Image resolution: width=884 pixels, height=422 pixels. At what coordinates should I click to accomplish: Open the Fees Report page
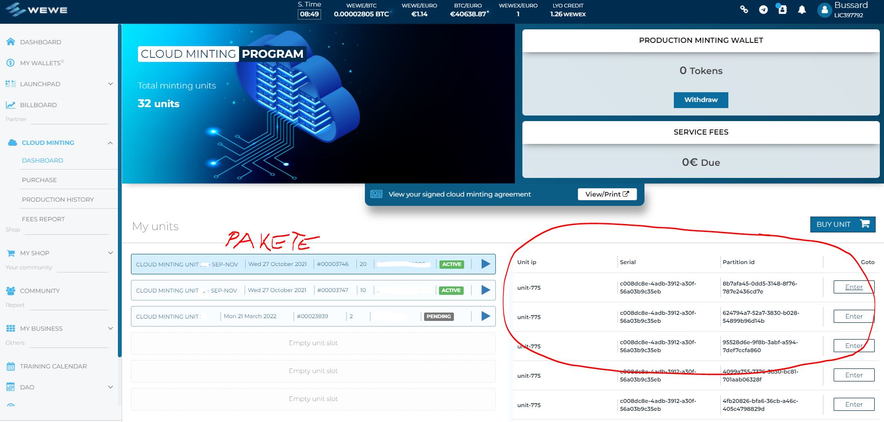coord(43,219)
